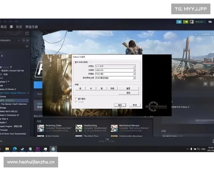214x171 pixels.
Task: Click the recent activity clock icon
Action: [24, 40]
